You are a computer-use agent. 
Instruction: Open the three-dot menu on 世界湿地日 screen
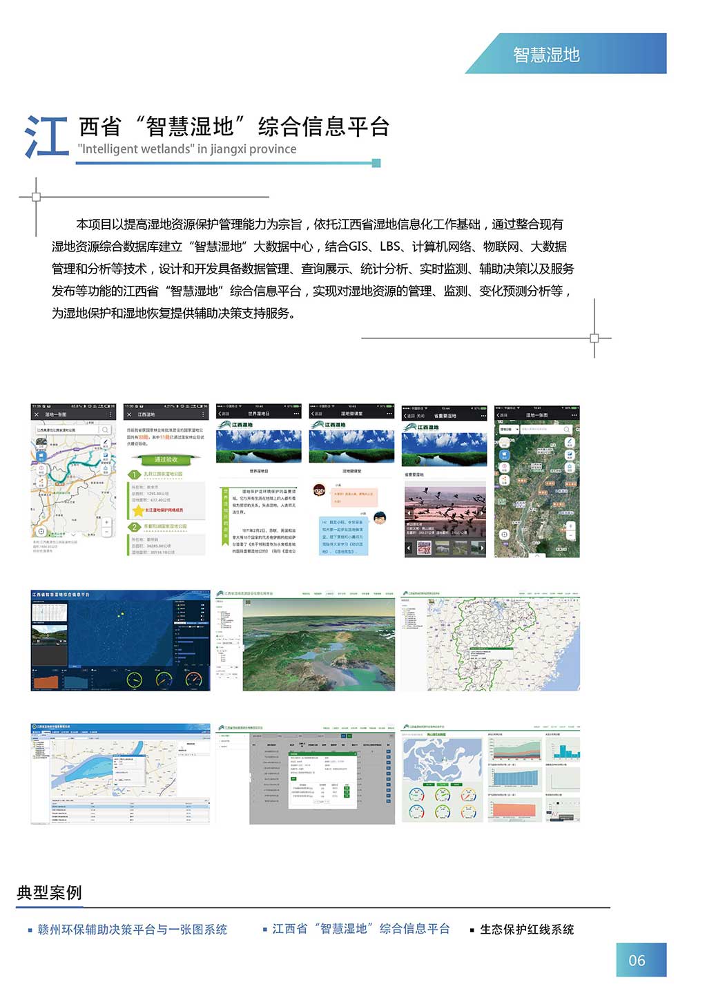coord(296,414)
